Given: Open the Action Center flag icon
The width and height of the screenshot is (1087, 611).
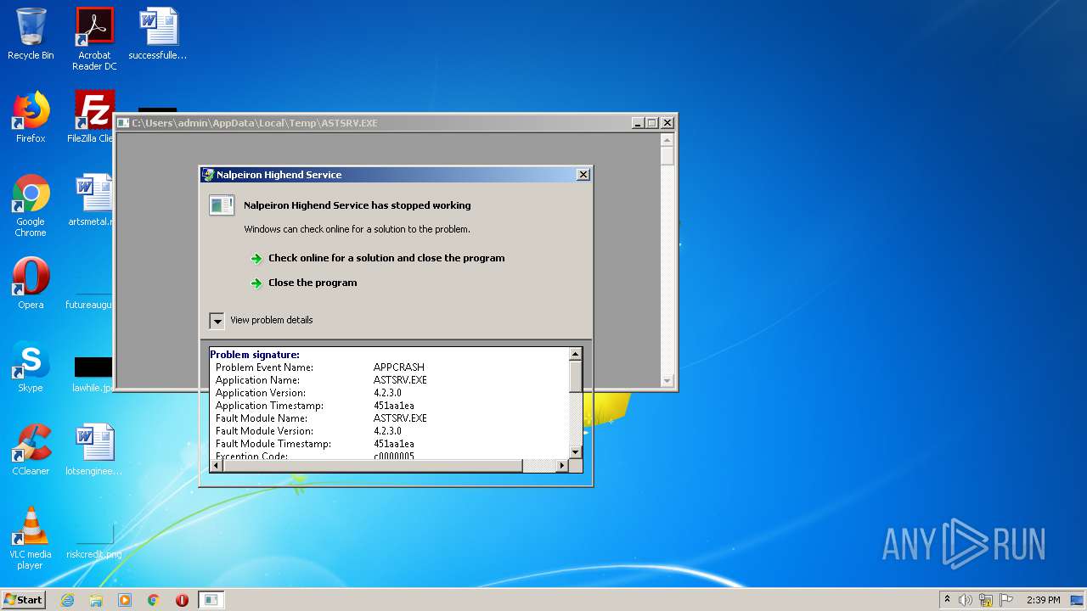Looking at the screenshot, I should point(1006,600).
